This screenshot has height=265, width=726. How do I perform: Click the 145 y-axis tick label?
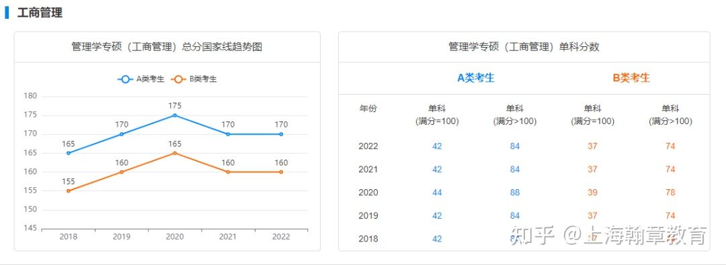tap(30, 229)
